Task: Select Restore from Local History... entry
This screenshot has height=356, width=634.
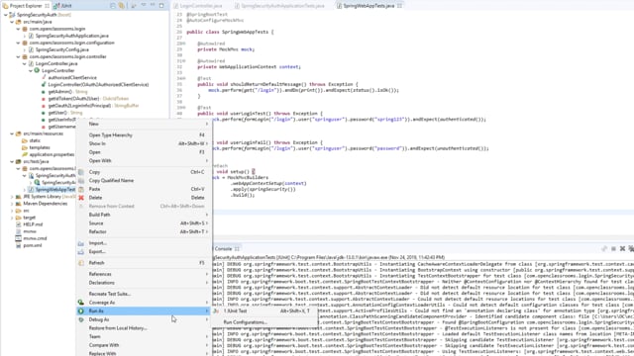Action: (144, 328)
